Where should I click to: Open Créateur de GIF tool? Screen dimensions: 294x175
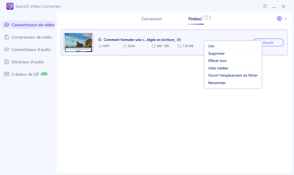coord(25,74)
